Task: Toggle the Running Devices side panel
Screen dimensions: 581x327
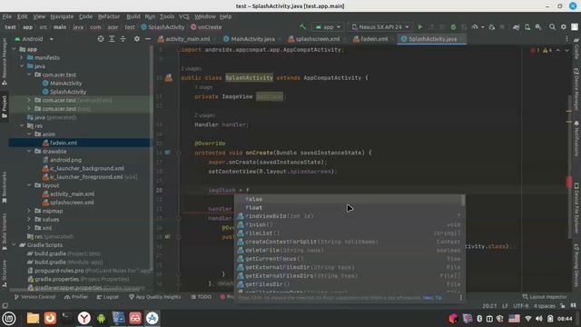Action: click(x=576, y=266)
